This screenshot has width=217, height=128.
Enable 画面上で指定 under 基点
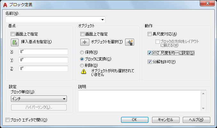[x=12, y=34]
